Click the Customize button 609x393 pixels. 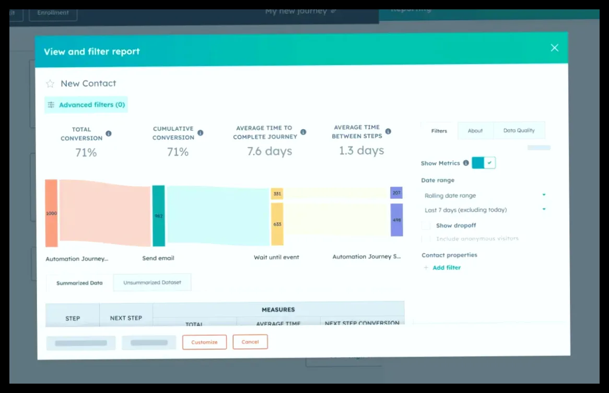[x=205, y=342]
